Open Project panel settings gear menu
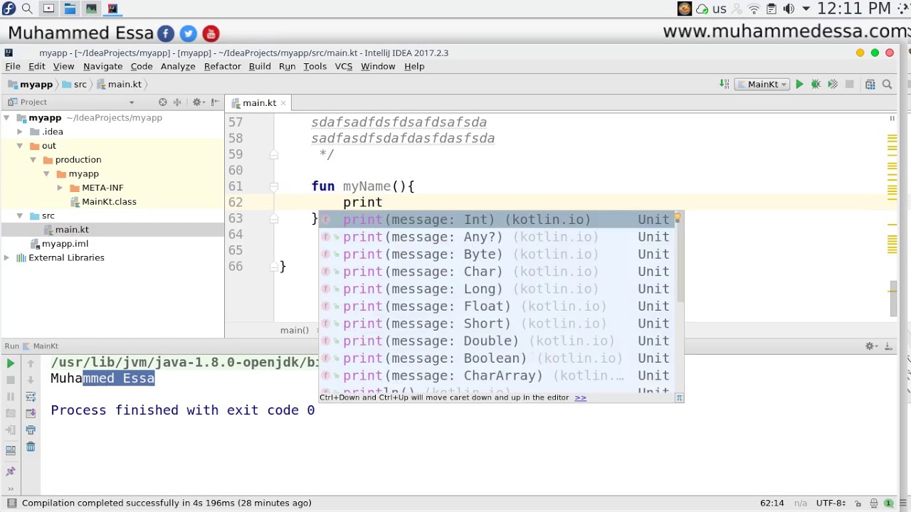Viewport: 911px width, 512px height. 197,102
